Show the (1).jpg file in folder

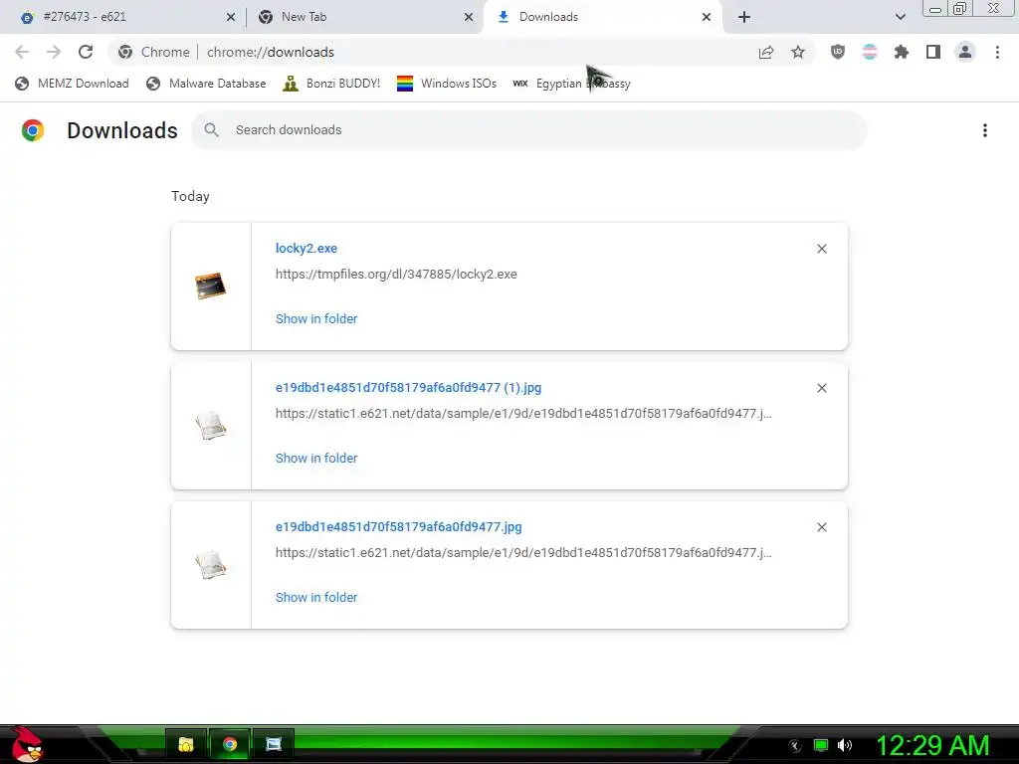316,458
